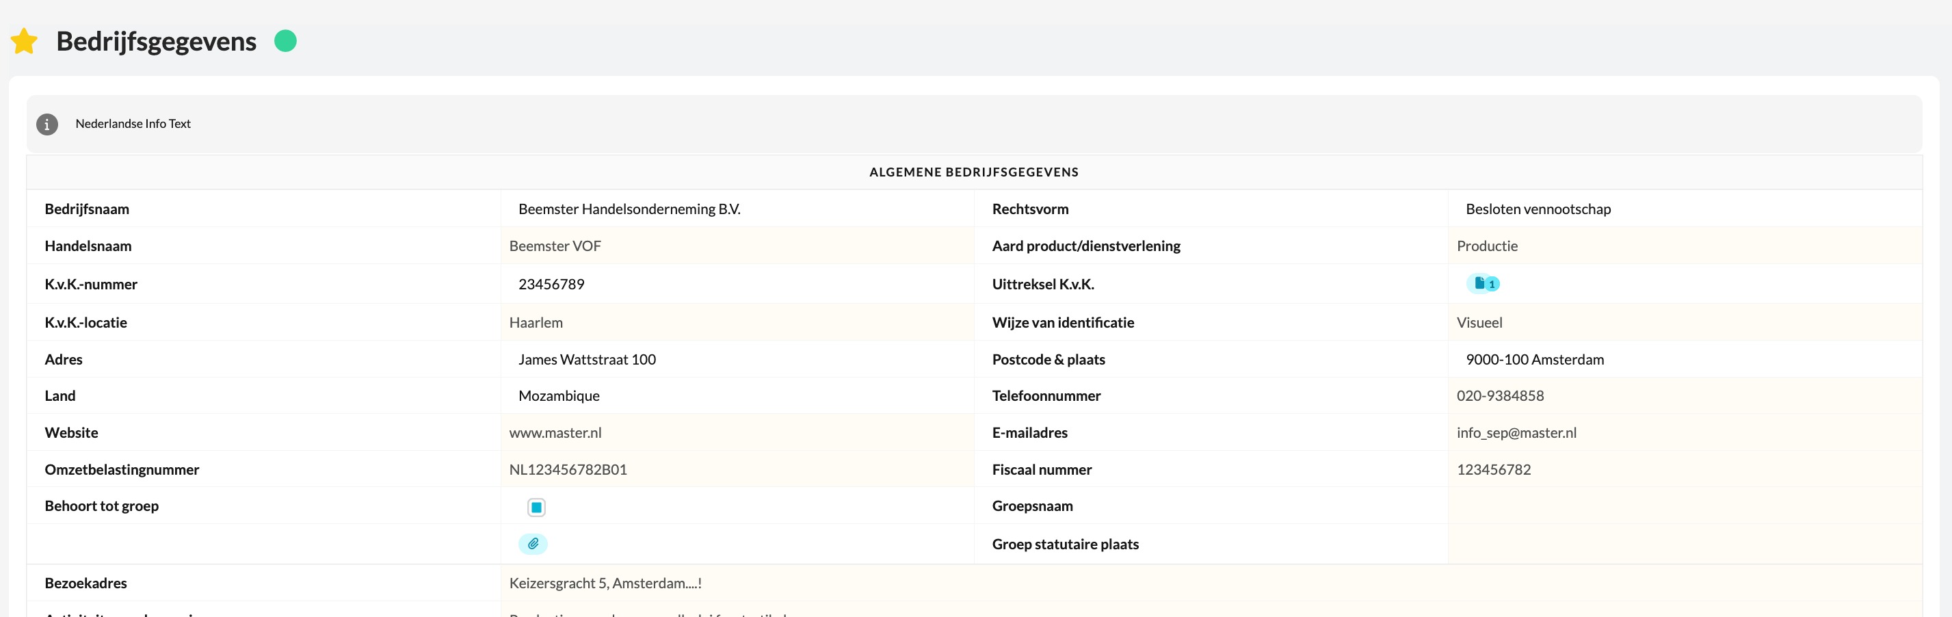Click the Telefoonnummer field 020-9384858
This screenshot has height=617, width=1952.
point(1684,395)
